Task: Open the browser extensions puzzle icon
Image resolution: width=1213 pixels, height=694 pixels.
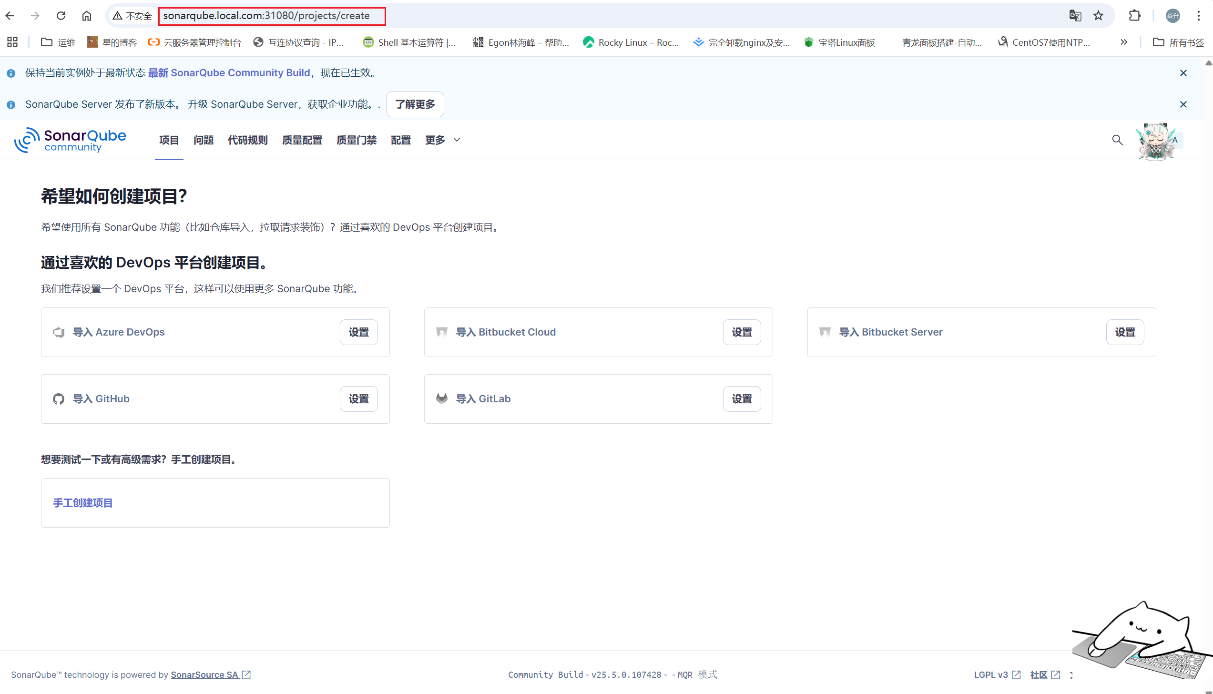Action: [1135, 16]
